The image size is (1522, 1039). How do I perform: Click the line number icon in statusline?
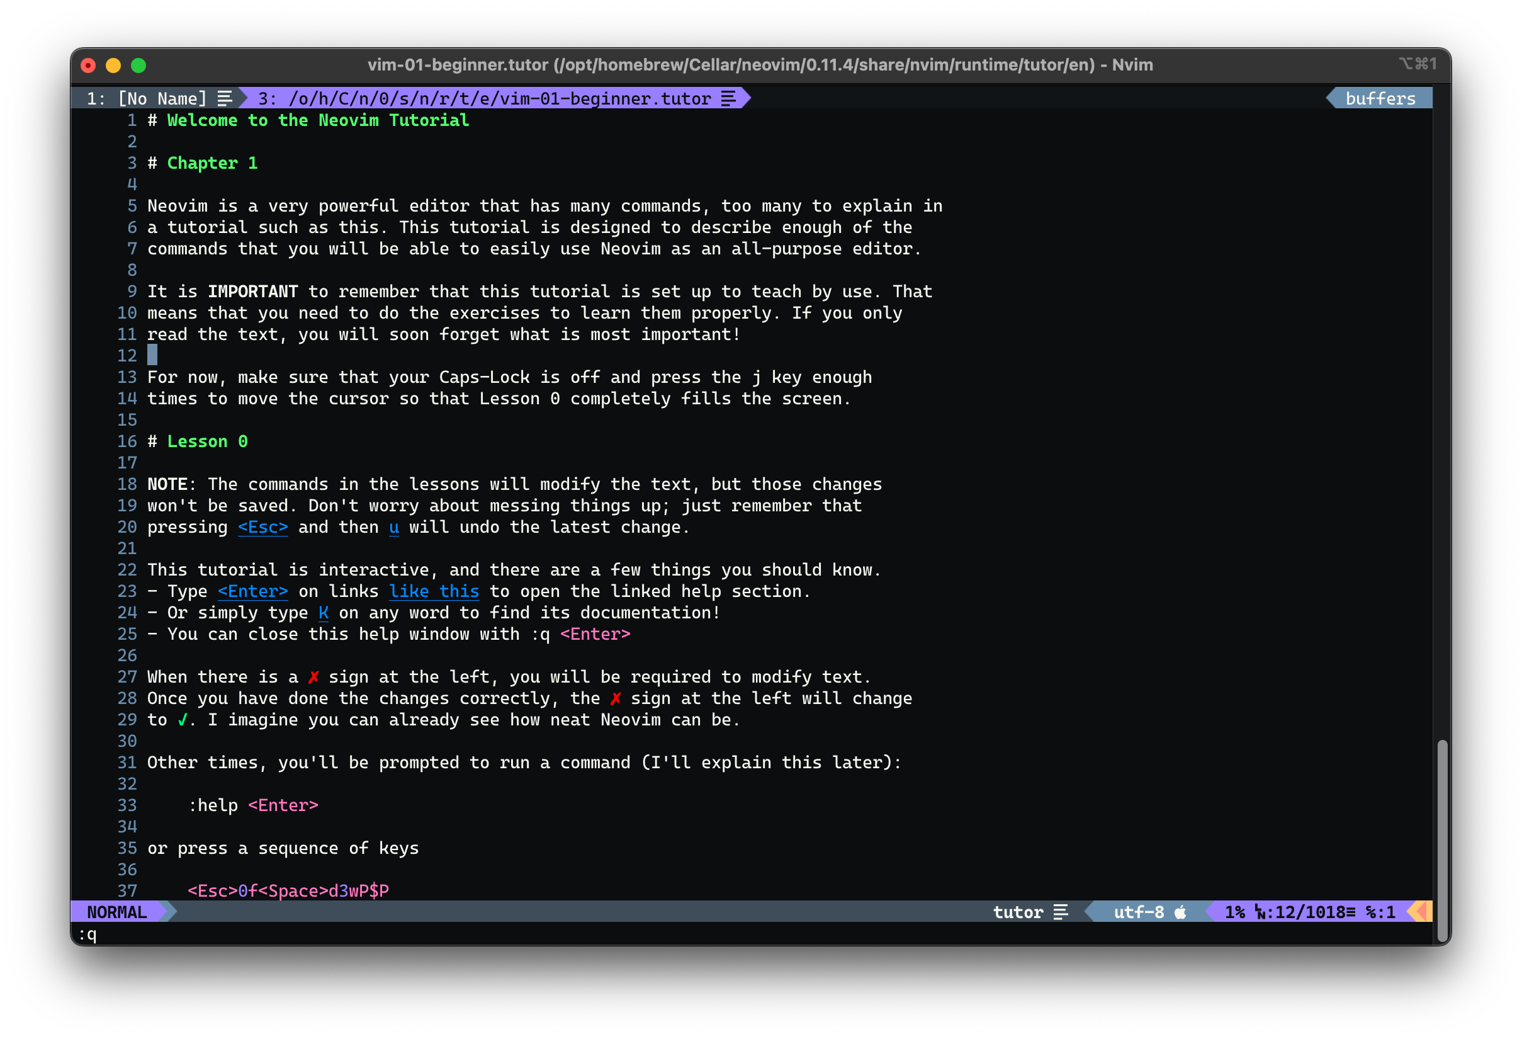1261,912
